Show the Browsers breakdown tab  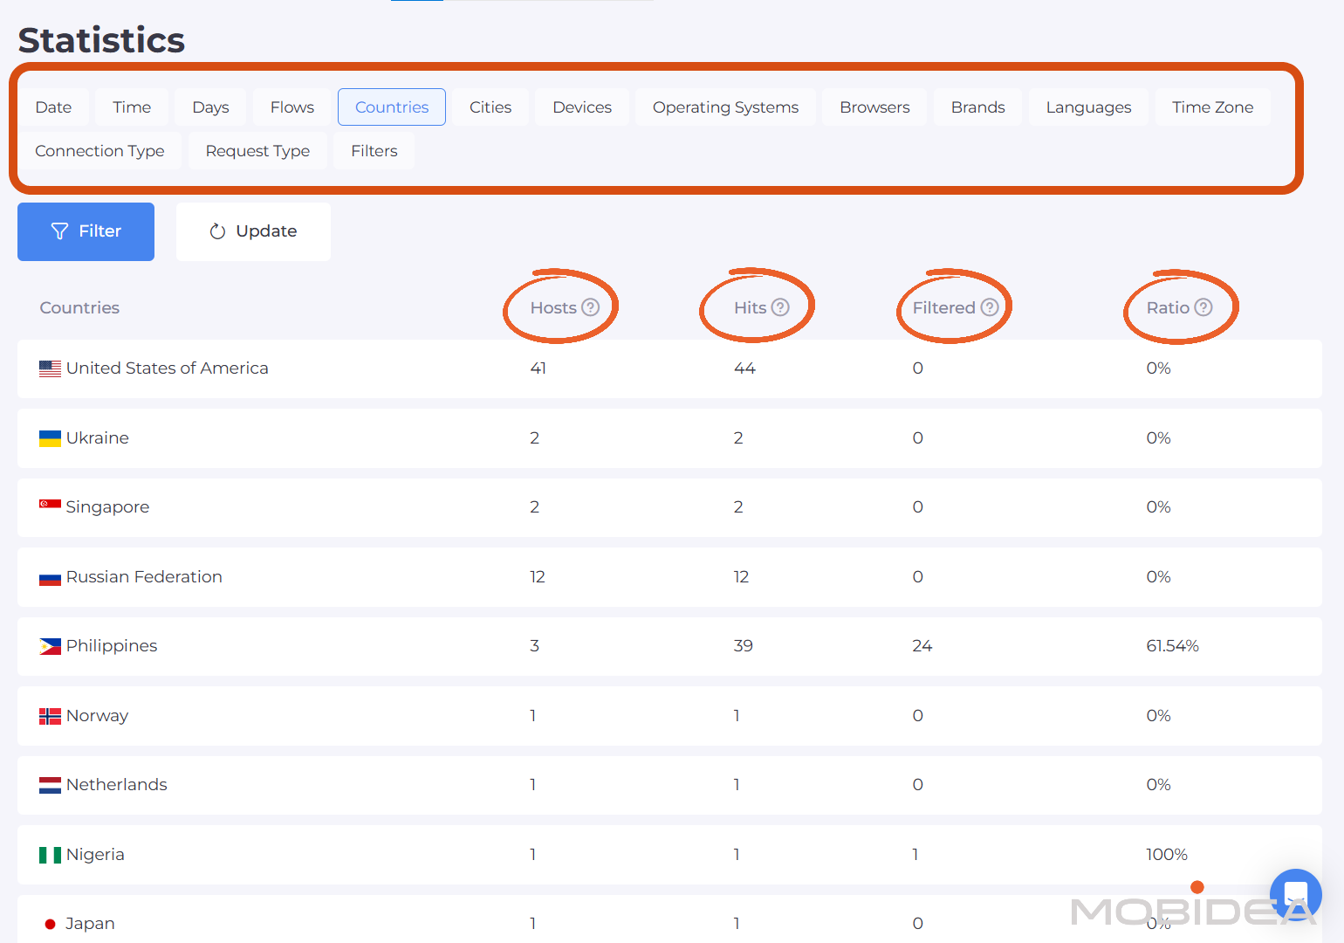[x=874, y=107]
